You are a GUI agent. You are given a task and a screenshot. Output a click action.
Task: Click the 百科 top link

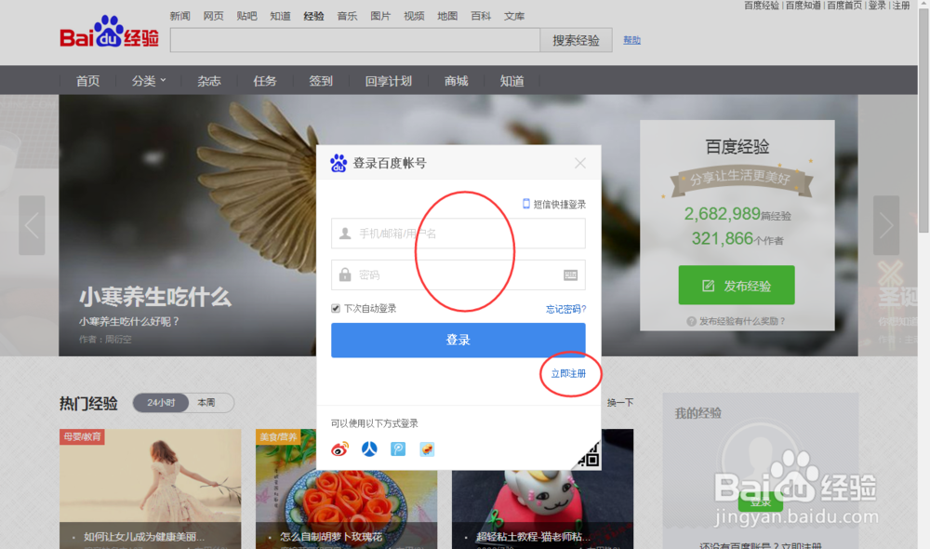tap(481, 16)
